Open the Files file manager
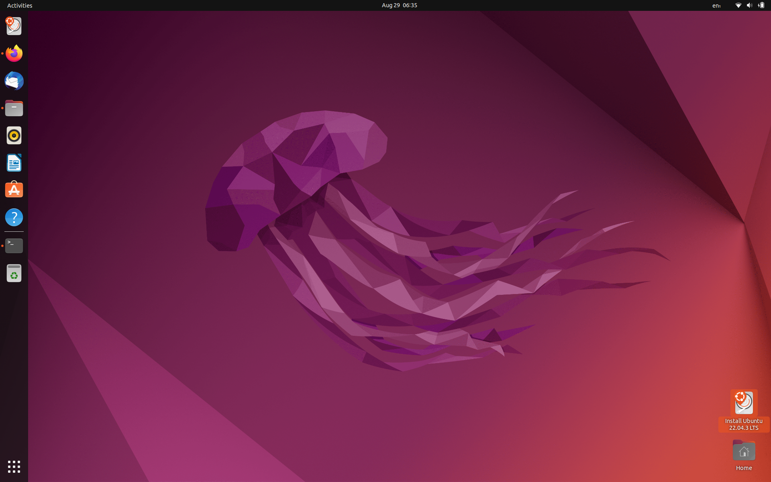Image resolution: width=771 pixels, height=482 pixels. tap(14, 108)
